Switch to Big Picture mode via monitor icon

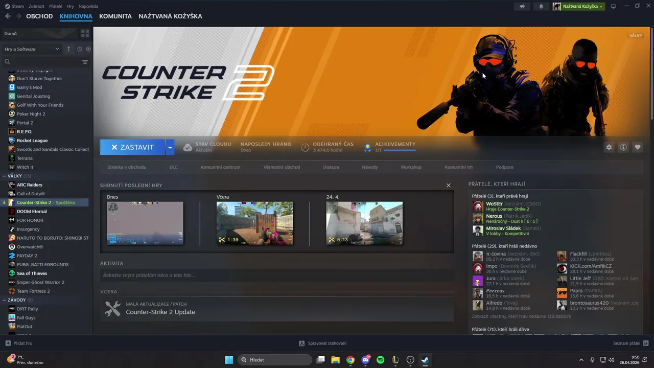[x=614, y=7]
